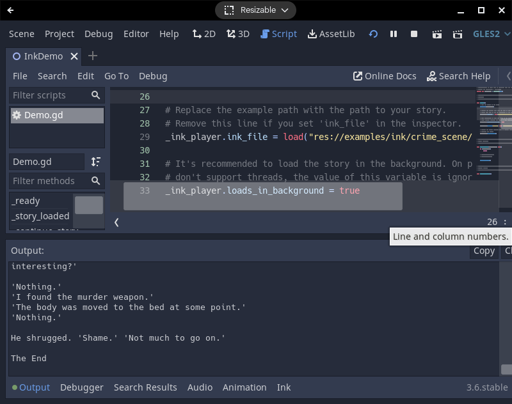
Task: Open the Go To menu
Action: (116, 76)
